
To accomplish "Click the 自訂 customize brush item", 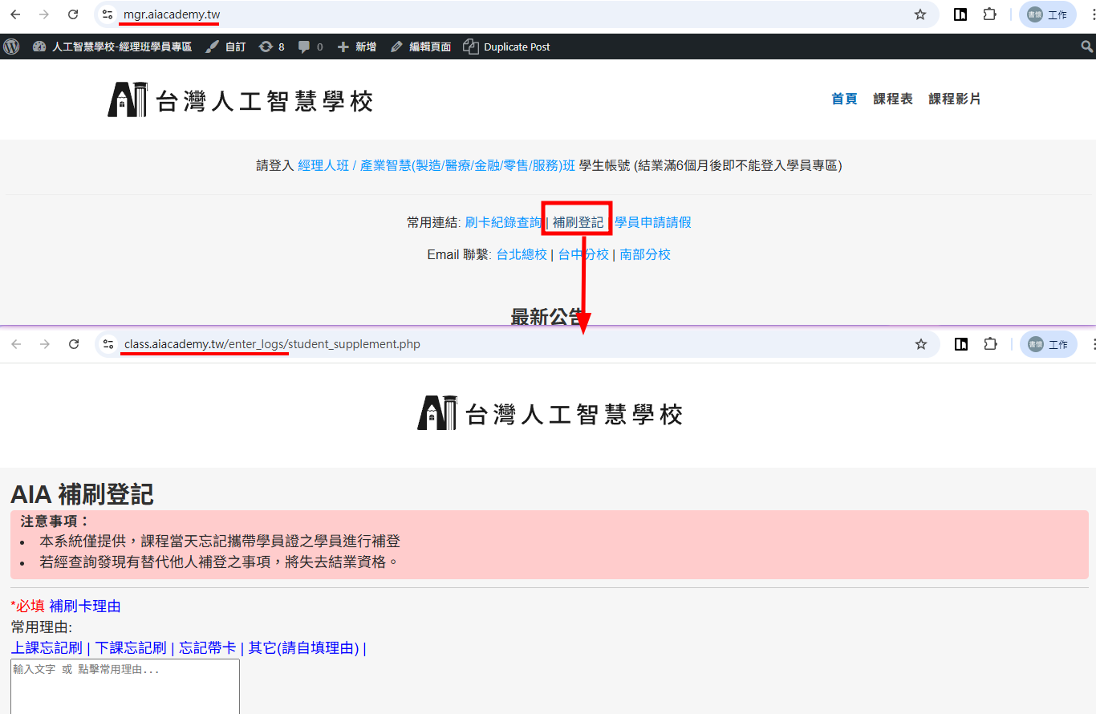I will [225, 47].
